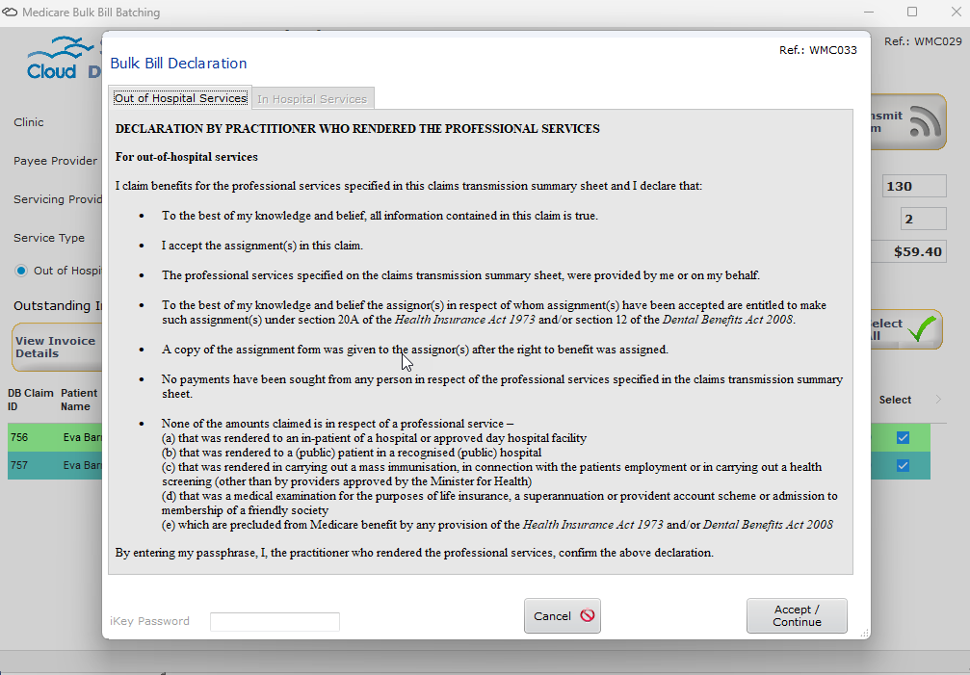Click the Service Type label
The image size is (970, 675).
[x=49, y=238]
